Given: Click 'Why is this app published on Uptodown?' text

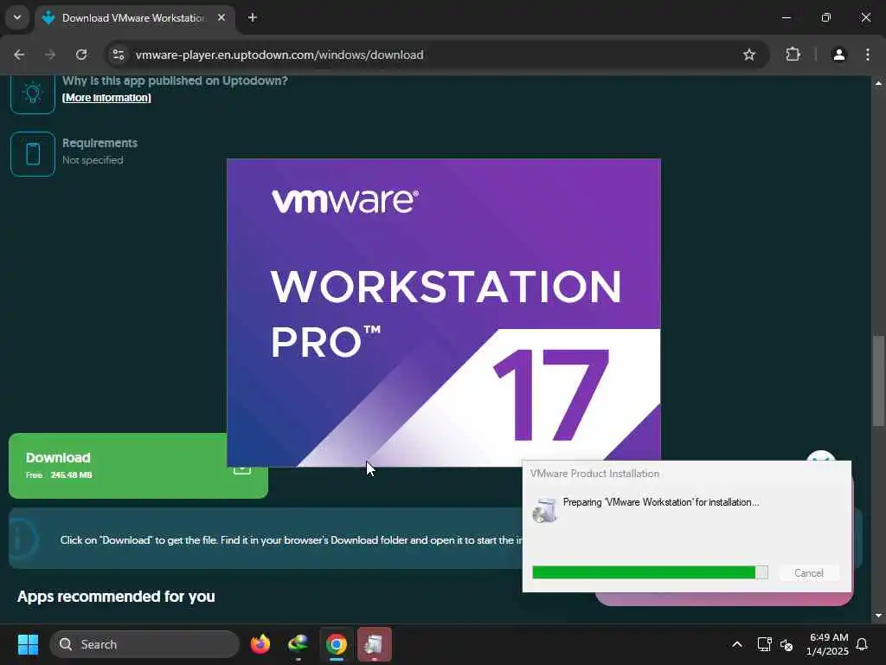Looking at the screenshot, I should (x=175, y=81).
